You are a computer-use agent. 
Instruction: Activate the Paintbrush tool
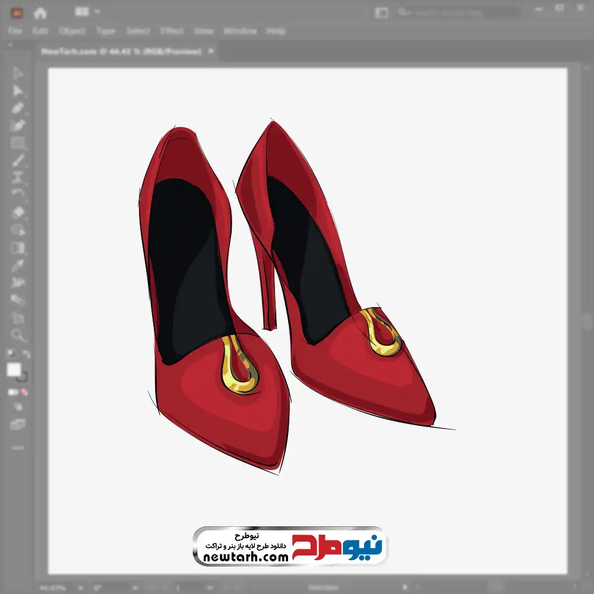point(18,160)
